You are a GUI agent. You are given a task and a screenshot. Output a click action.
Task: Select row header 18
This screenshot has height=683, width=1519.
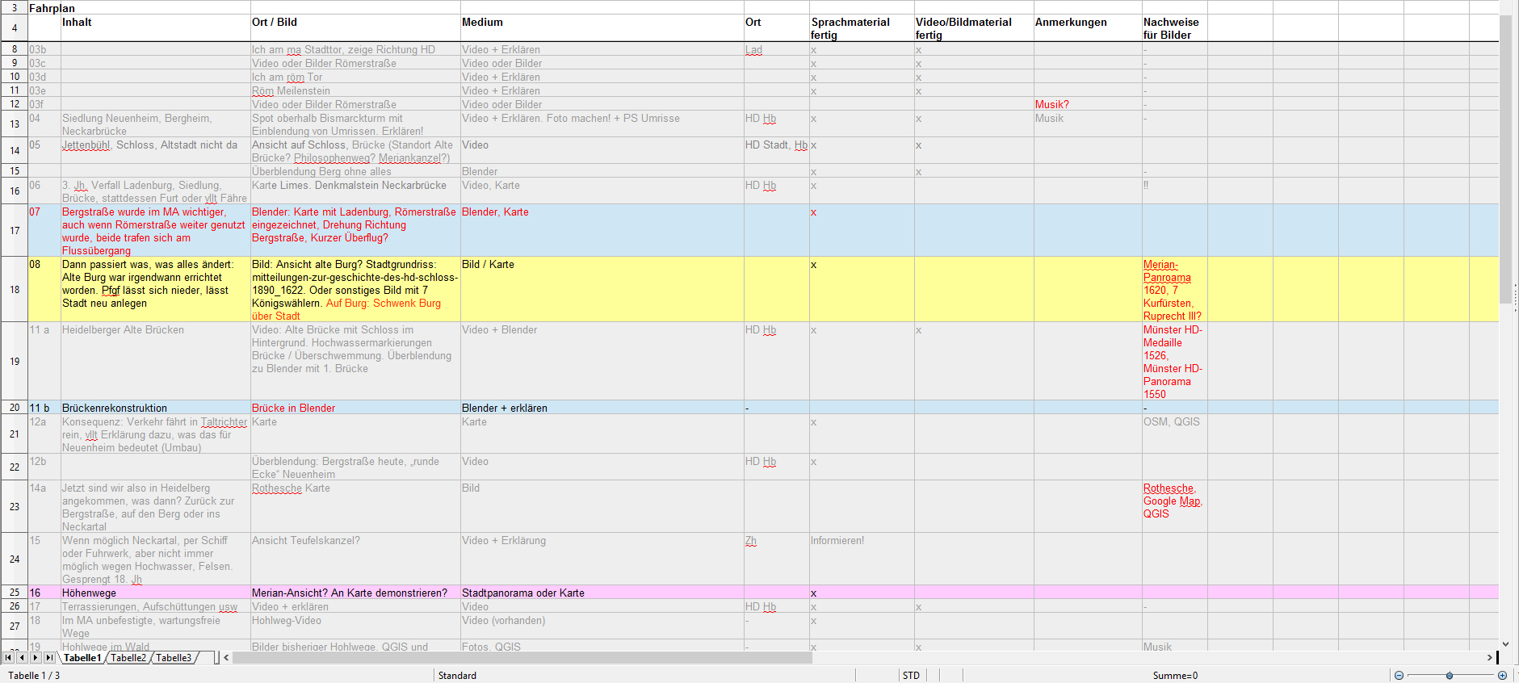point(15,290)
